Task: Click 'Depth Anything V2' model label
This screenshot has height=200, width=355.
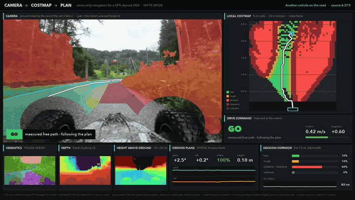Action: 84,148
